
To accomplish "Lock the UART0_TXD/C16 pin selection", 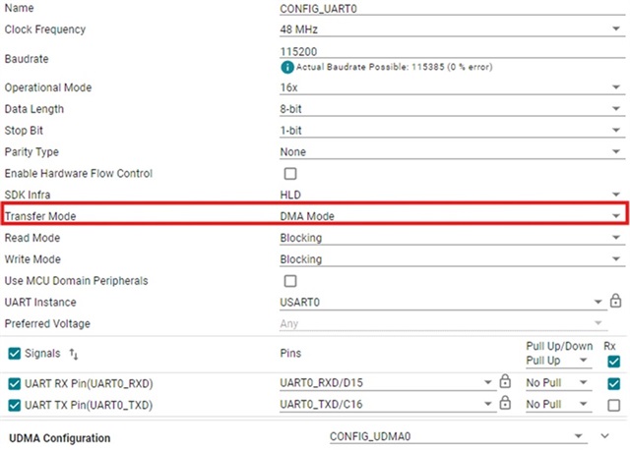I will (505, 403).
